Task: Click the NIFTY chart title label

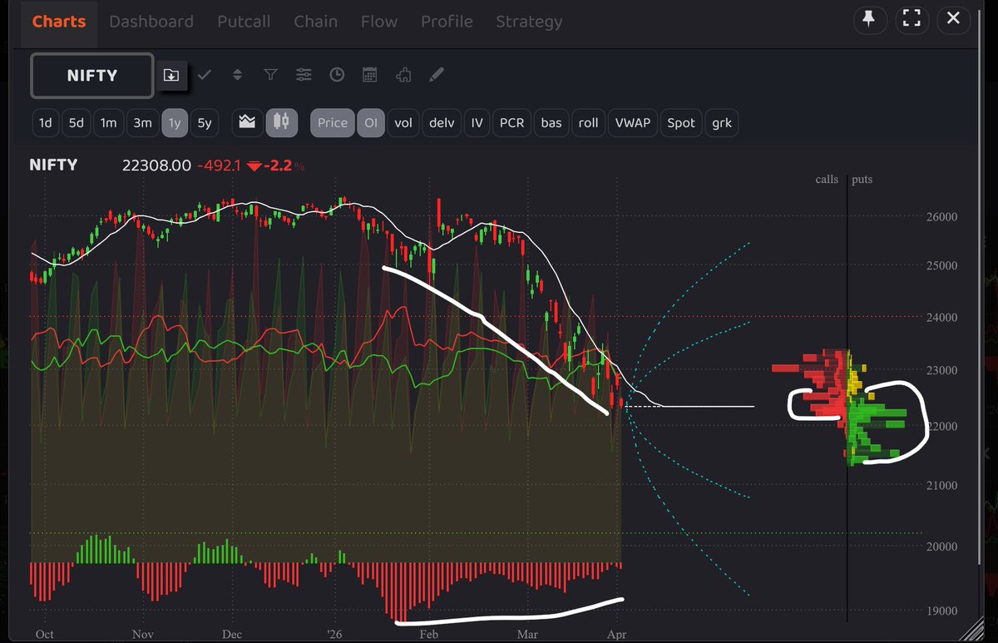Action: [x=53, y=165]
